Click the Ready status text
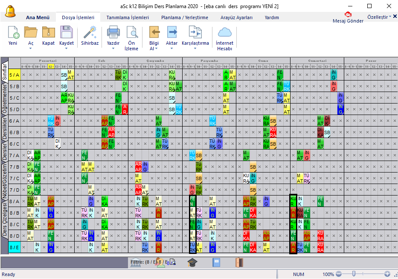The image size is (398, 279). point(9,274)
